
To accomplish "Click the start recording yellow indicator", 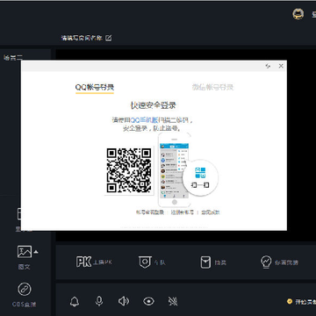I will [x=290, y=301].
